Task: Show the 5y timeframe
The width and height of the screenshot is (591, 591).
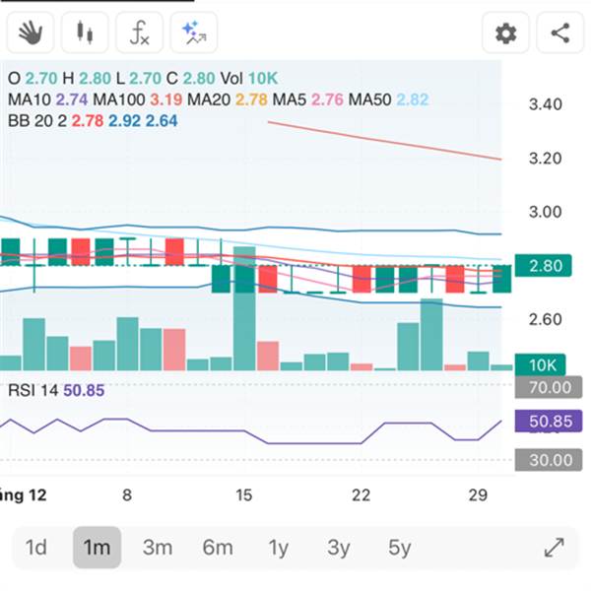Action: coord(399,548)
